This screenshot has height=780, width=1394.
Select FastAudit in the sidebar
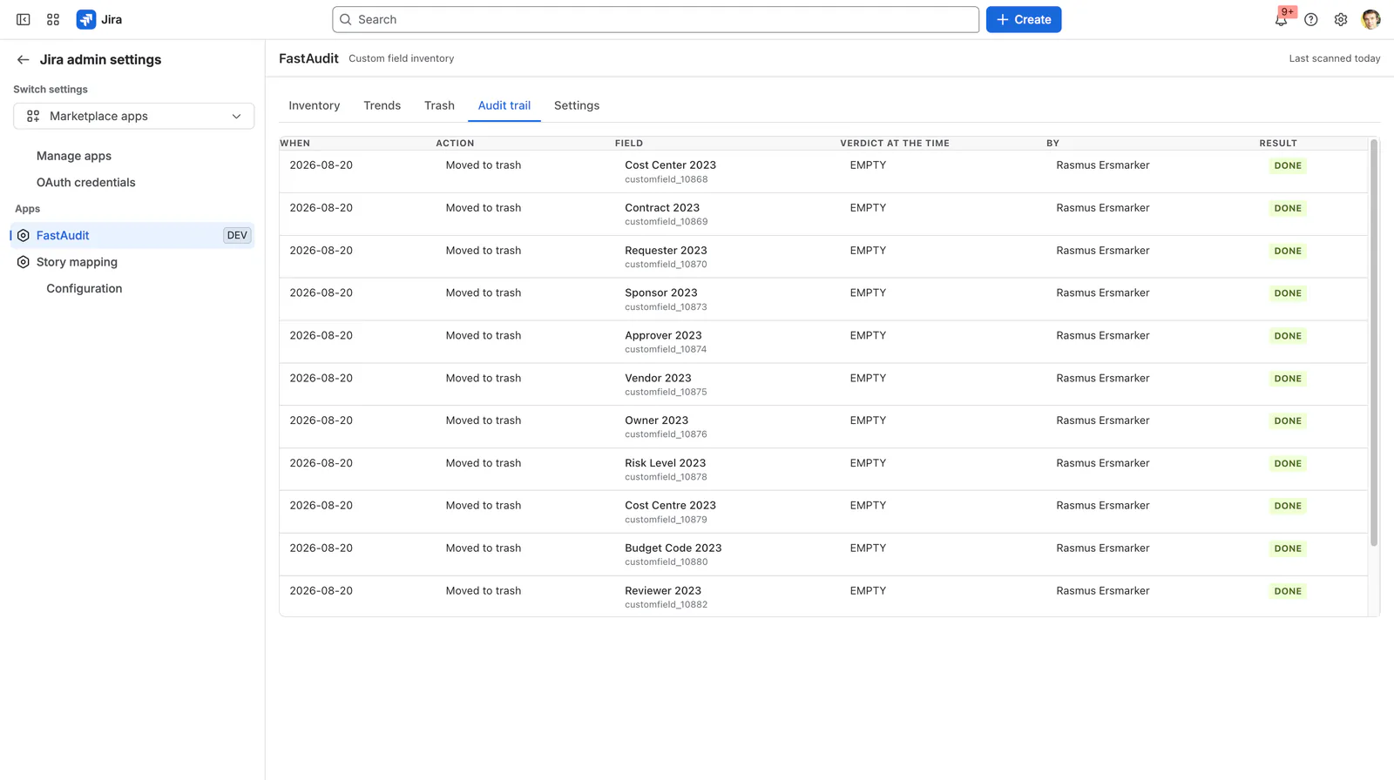132,235
